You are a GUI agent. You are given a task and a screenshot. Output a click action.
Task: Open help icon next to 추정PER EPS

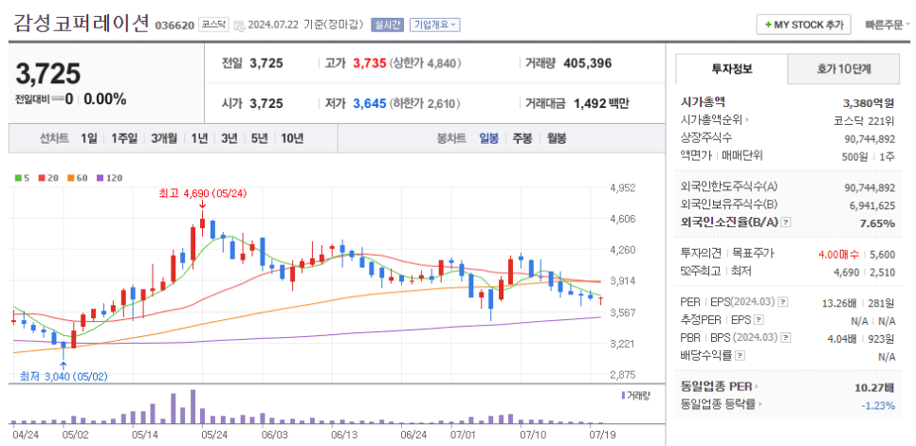759,319
